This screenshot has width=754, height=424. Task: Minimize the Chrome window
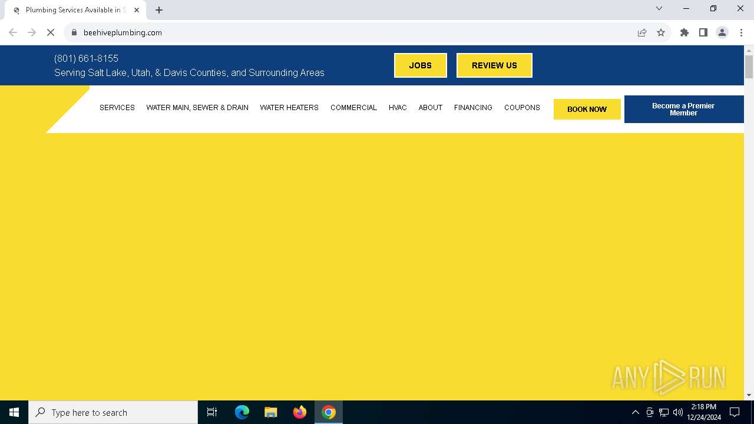point(686,8)
